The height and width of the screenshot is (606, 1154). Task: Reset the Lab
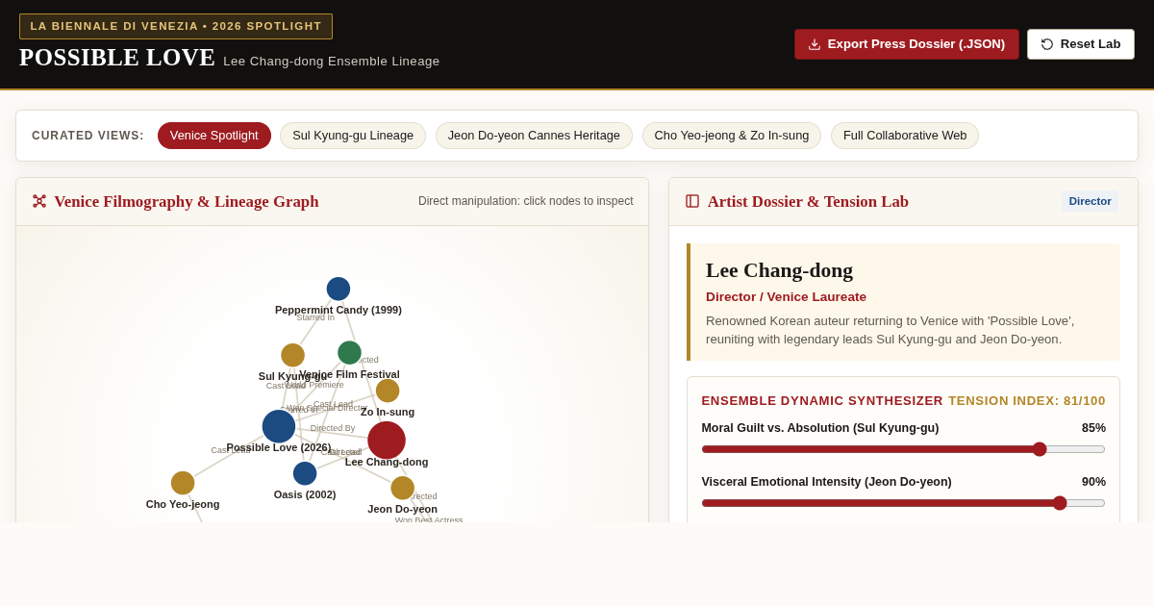coord(1081,44)
